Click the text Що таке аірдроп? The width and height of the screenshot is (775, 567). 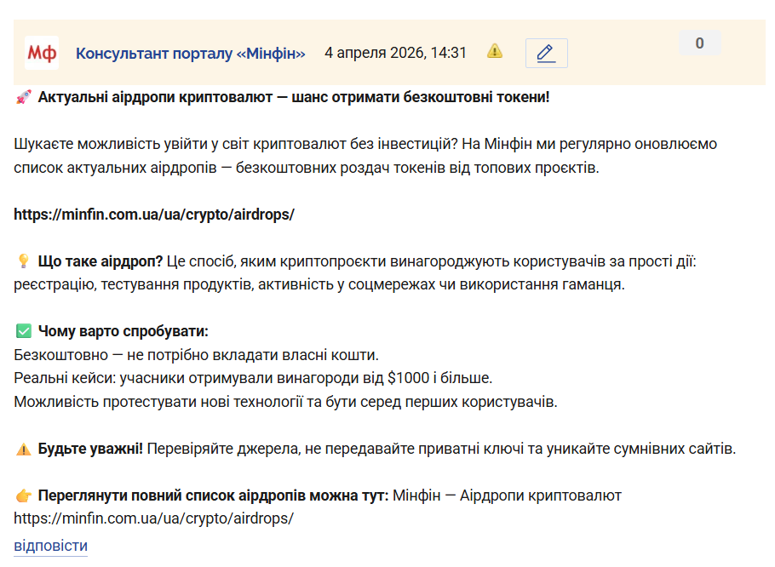tap(100, 261)
